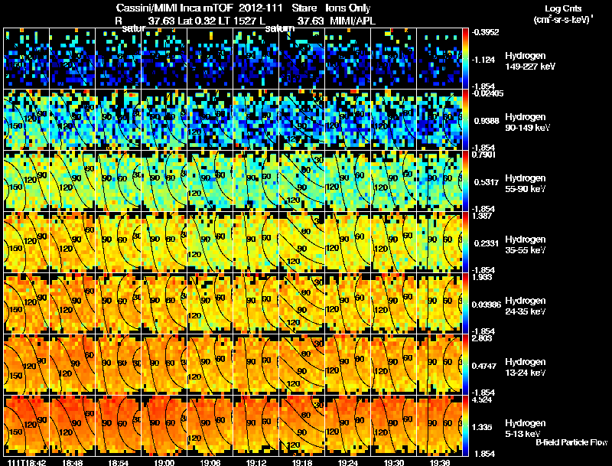This screenshot has height=466, width=612.
Task: Click the color bar beside Hydrogen 55-90 keV
Action: pos(465,181)
